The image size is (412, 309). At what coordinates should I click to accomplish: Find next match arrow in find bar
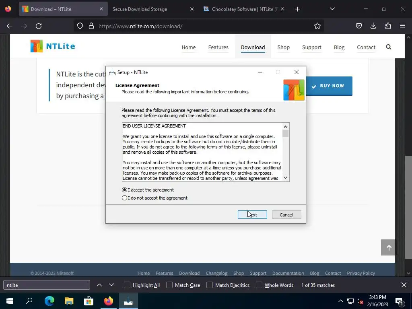[x=111, y=285]
